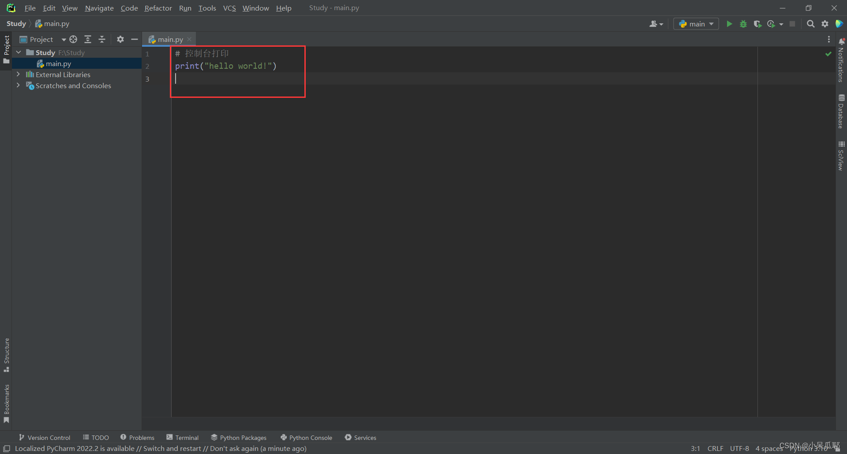Screen dimensions: 847x454
Task: Open Project panel options gear
Action: pos(120,39)
